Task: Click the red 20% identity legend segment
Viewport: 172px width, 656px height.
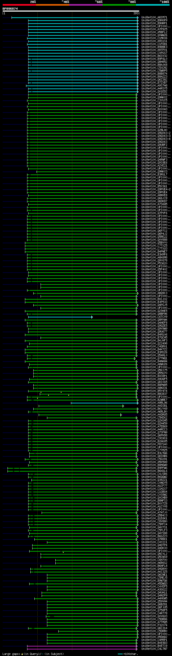Action: (19, 5)
